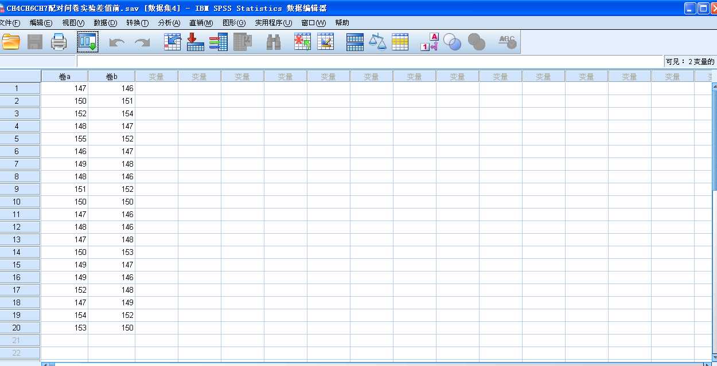
Task: Click 卷b cell 147 in row 4
Action: (x=111, y=126)
